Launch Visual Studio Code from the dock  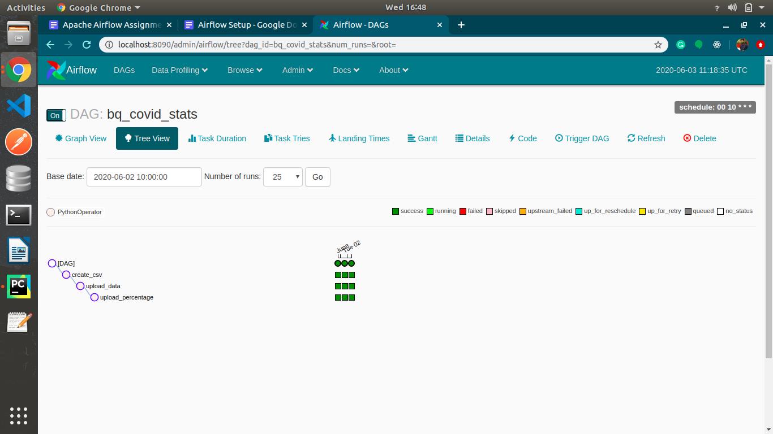tap(19, 106)
